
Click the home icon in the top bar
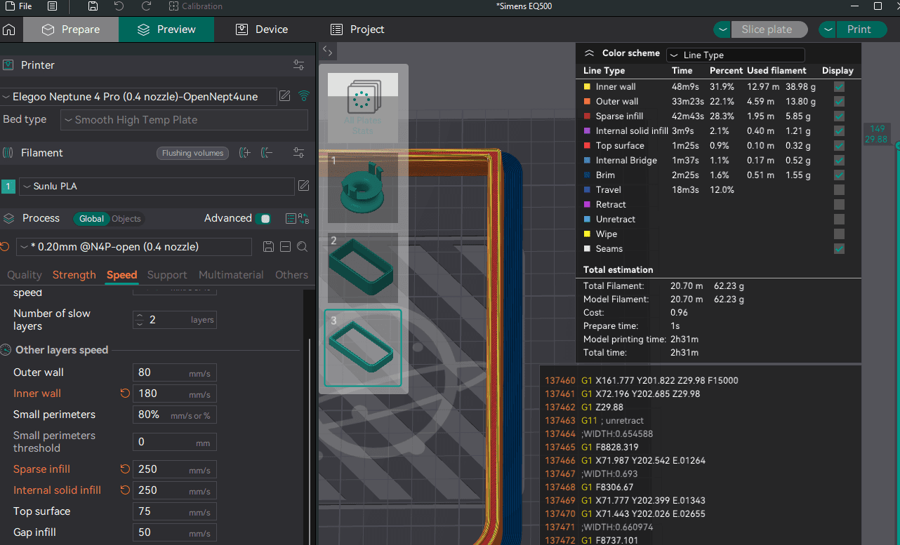pyautogui.click(x=9, y=29)
